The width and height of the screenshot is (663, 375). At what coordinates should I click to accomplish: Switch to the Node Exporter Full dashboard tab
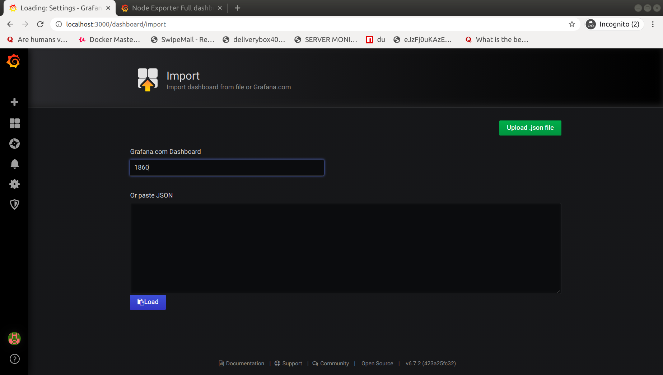pos(172,8)
